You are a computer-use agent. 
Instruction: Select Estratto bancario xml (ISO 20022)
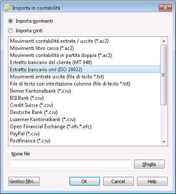click(x=84, y=70)
